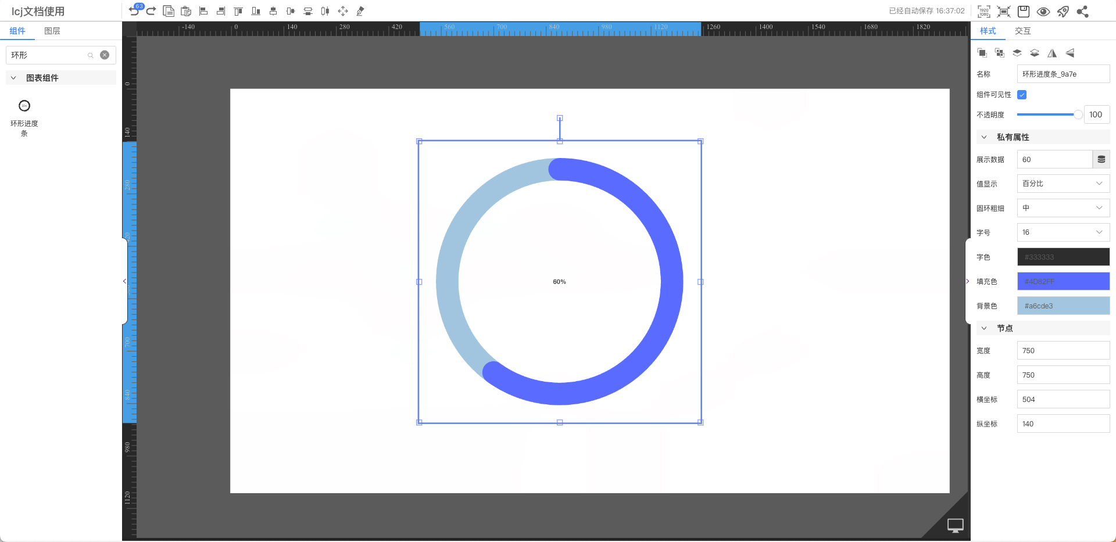
Task: Switch to the 交互 tab
Action: click(1023, 31)
